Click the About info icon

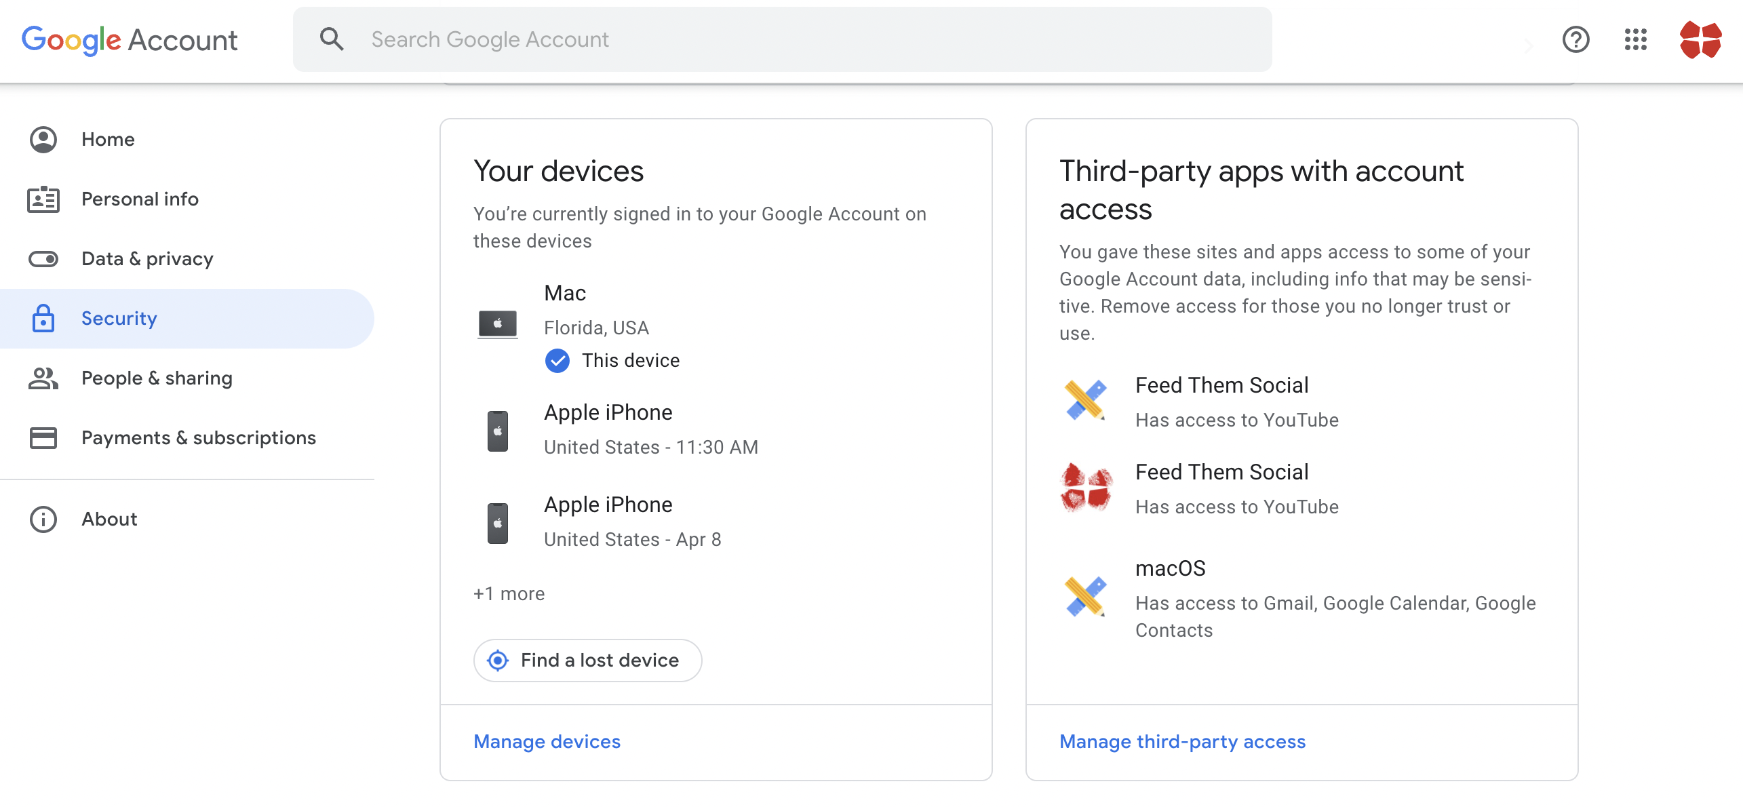click(43, 519)
